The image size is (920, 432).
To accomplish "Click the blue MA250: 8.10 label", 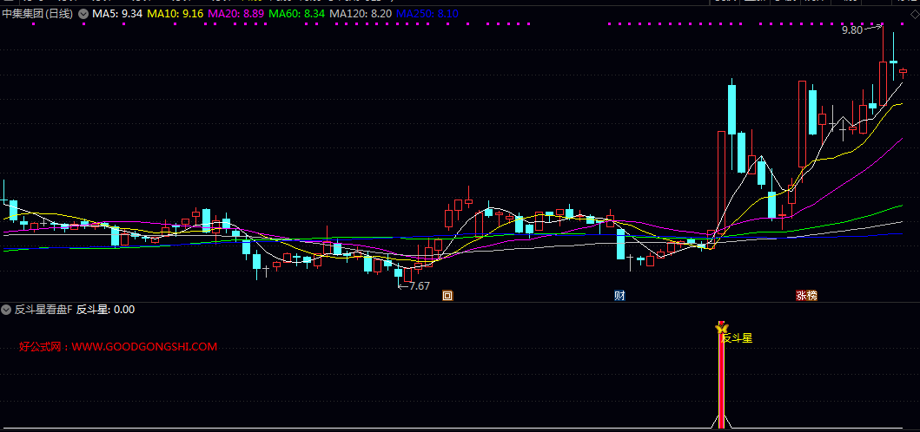I will pos(427,14).
